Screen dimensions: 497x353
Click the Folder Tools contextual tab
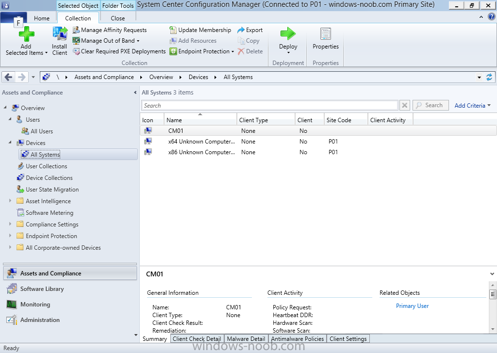point(118,6)
